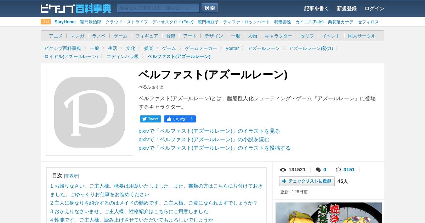425x223 pixels.
Task: Open trending tag セフィロス
Action: tap(368, 22)
